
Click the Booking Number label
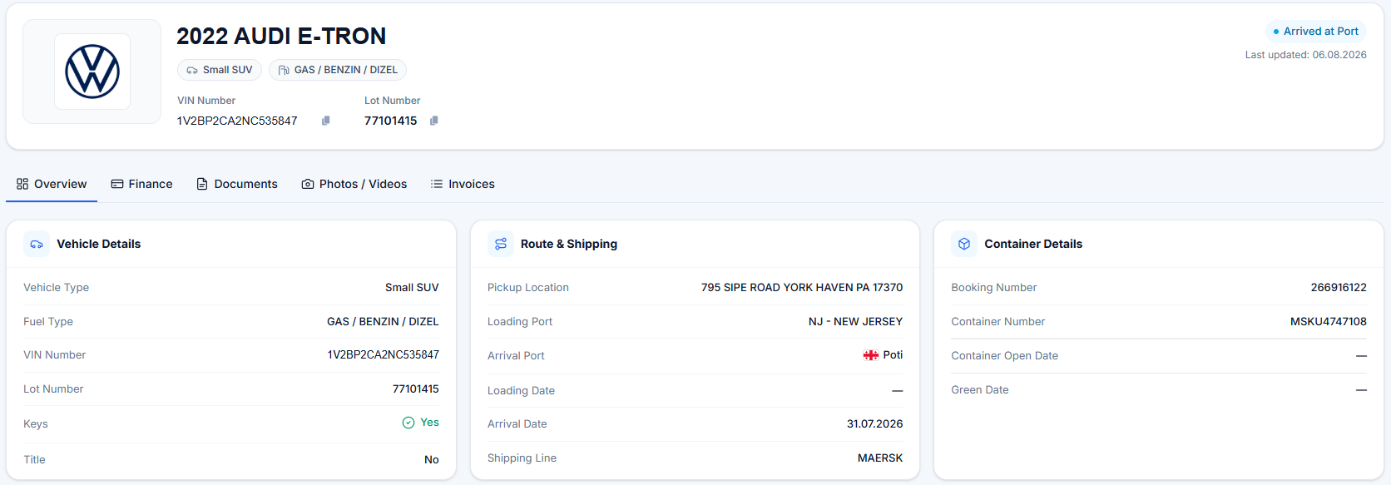[x=994, y=288]
